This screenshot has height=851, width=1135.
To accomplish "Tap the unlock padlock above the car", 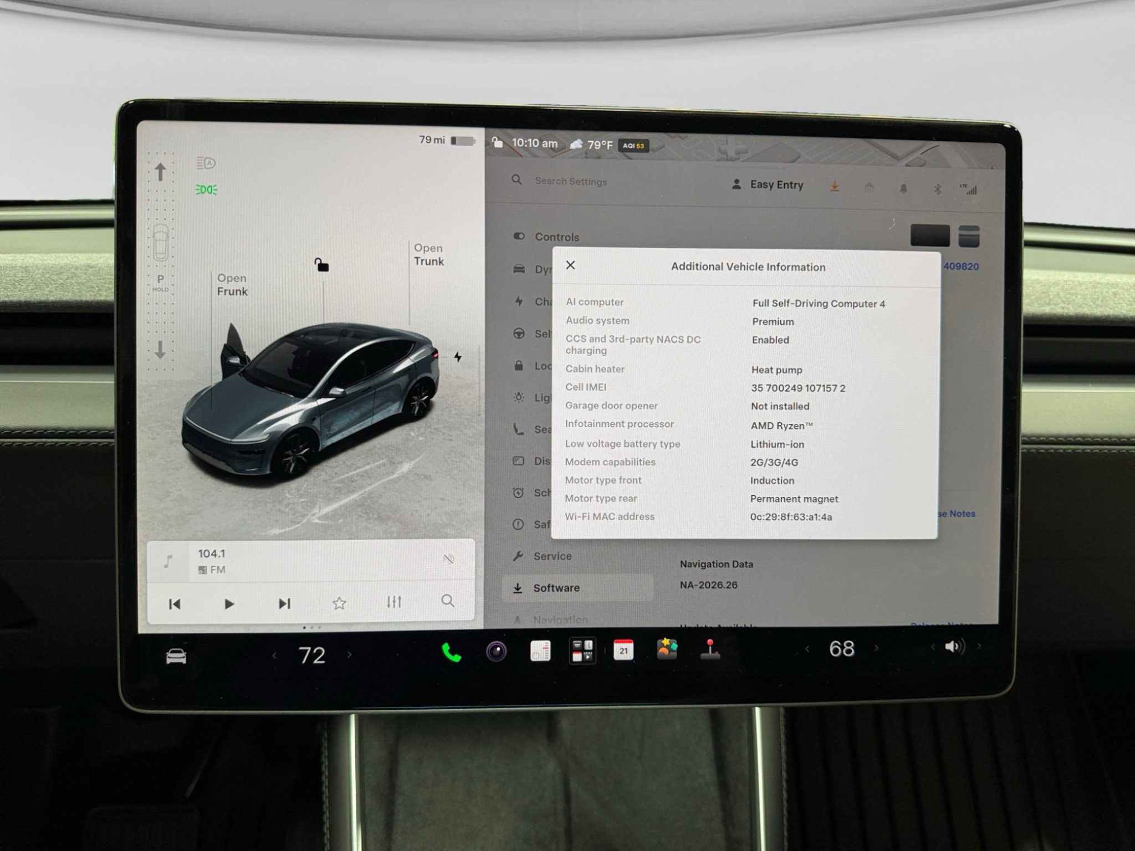I will [321, 265].
